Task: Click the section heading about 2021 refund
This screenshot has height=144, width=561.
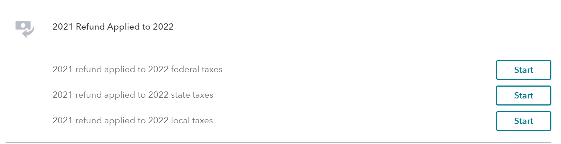Action: 113,27
